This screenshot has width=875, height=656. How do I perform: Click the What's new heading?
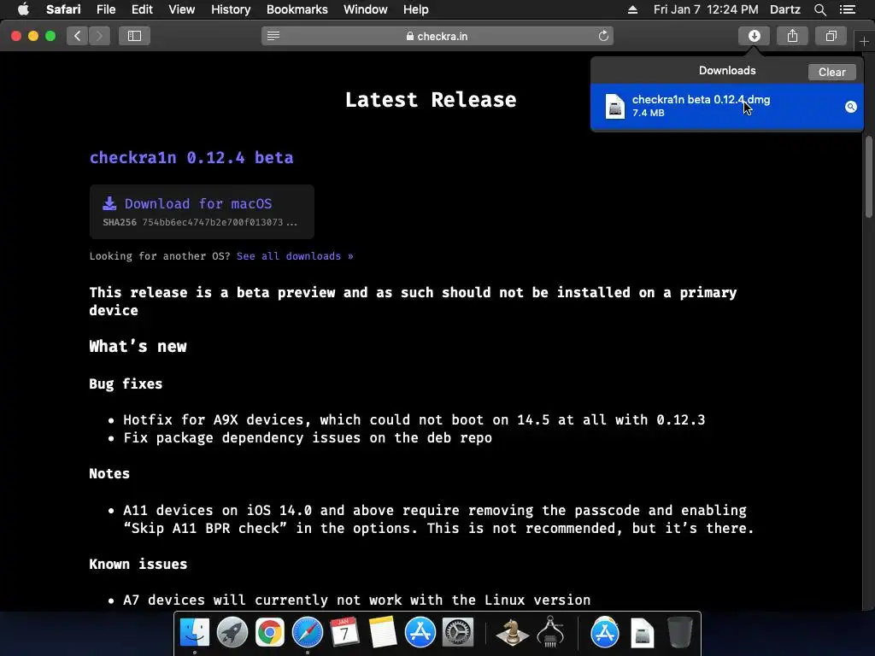click(x=138, y=347)
